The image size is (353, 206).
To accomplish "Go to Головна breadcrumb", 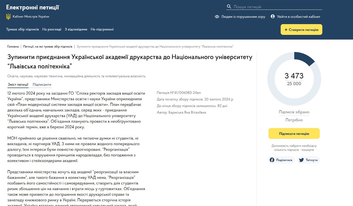I will coord(13,46).
